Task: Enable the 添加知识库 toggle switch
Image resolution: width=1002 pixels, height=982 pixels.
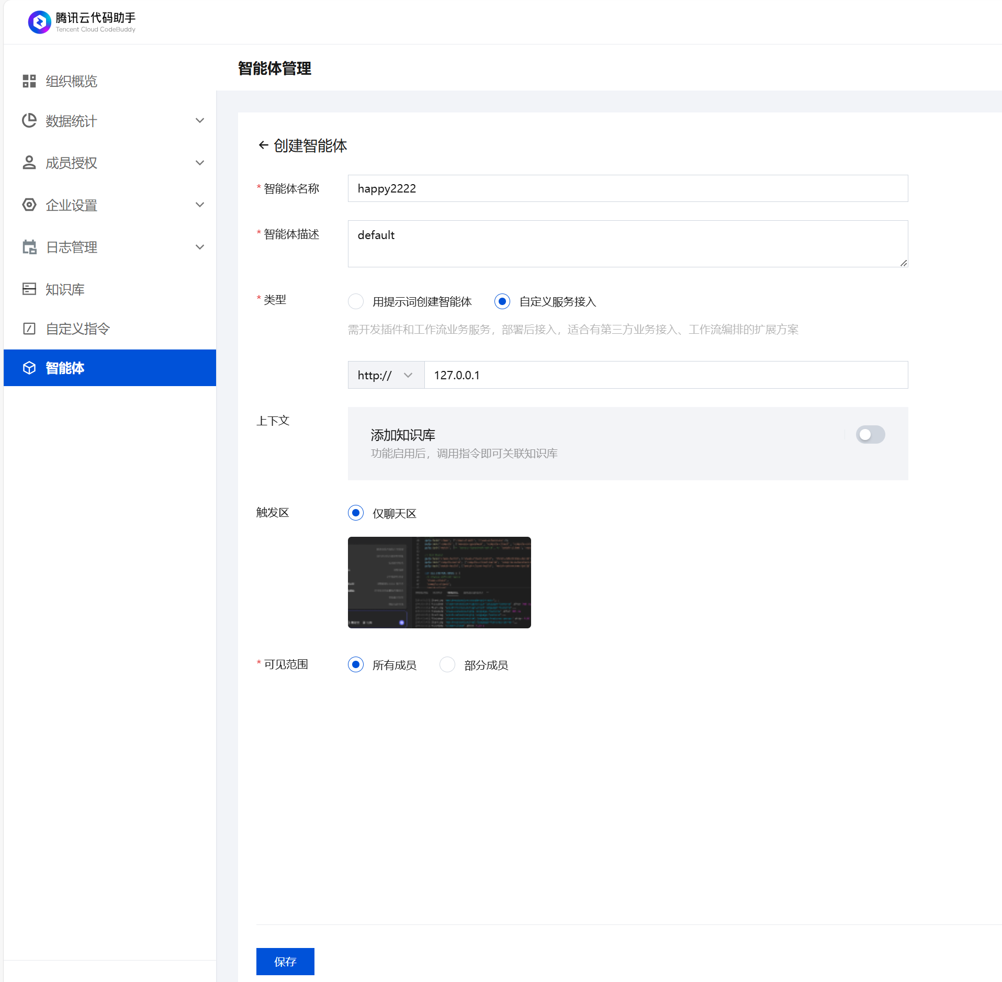Action: [870, 435]
